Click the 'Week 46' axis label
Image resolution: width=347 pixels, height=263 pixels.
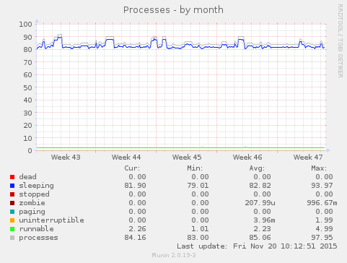(x=247, y=158)
